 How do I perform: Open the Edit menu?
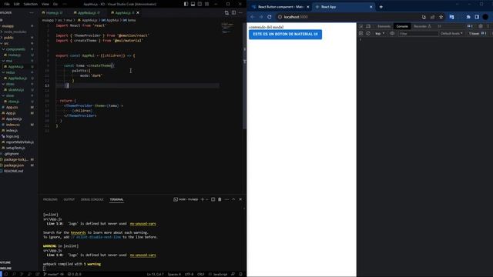click(17, 4)
